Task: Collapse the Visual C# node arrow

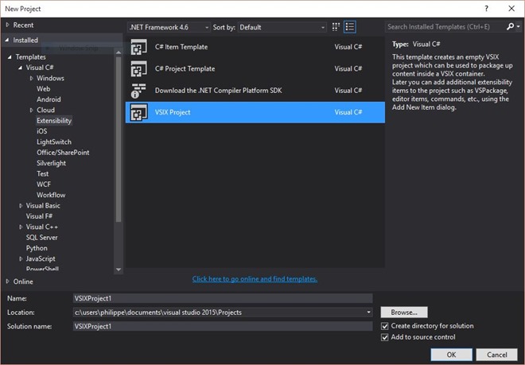Action: 21,68
